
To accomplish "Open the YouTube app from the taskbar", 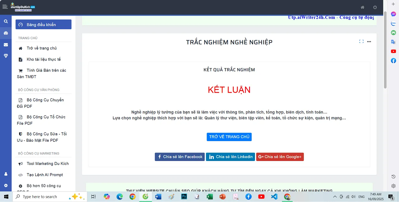I will [261, 197].
